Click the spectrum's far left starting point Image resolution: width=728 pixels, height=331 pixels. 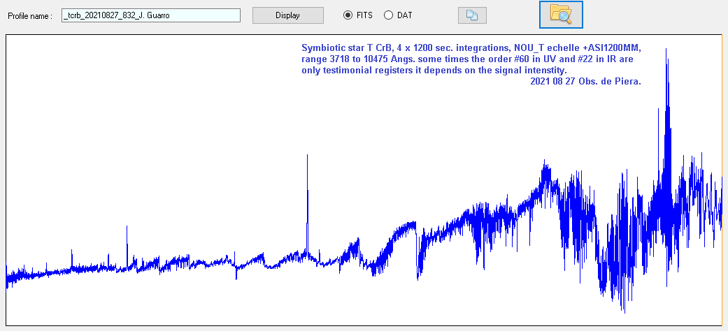click(7, 277)
